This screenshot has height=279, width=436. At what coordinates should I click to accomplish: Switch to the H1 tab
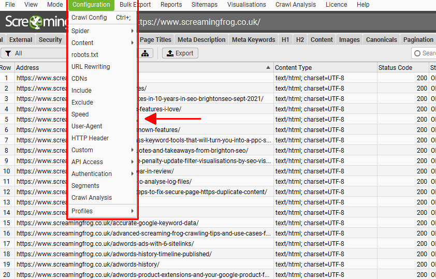pos(285,40)
